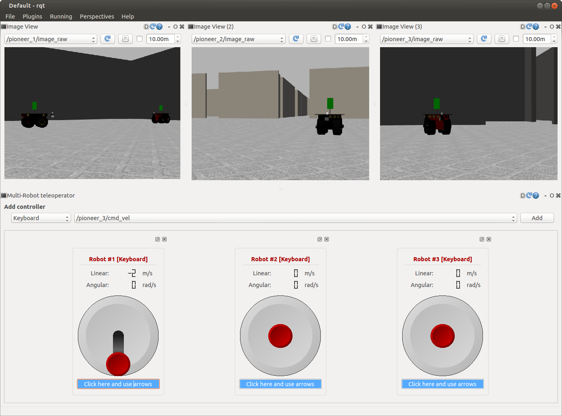Click zoom-to-original button in Image View (2)
Image resolution: width=562 pixels, height=416 pixels.
(x=314, y=39)
